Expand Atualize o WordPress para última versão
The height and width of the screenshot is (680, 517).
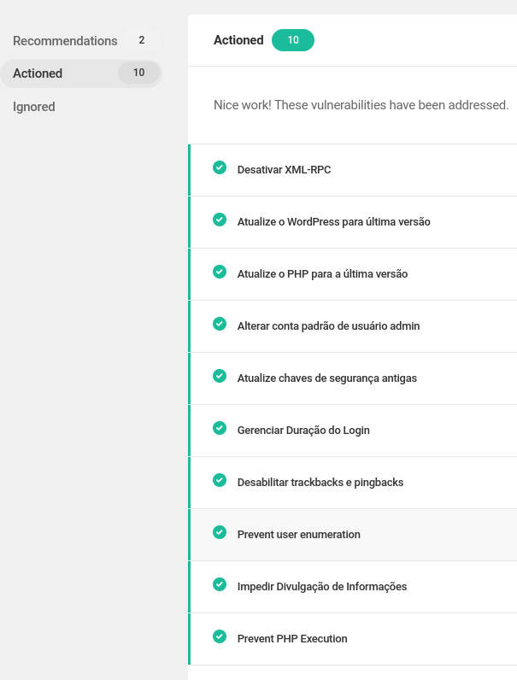(353, 222)
